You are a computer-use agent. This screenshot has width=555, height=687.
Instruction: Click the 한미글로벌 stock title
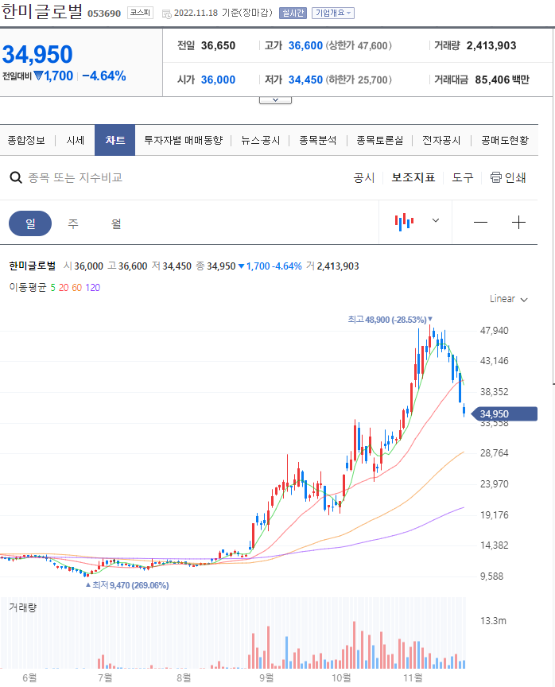pyautogui.click(x=41, y=11)
